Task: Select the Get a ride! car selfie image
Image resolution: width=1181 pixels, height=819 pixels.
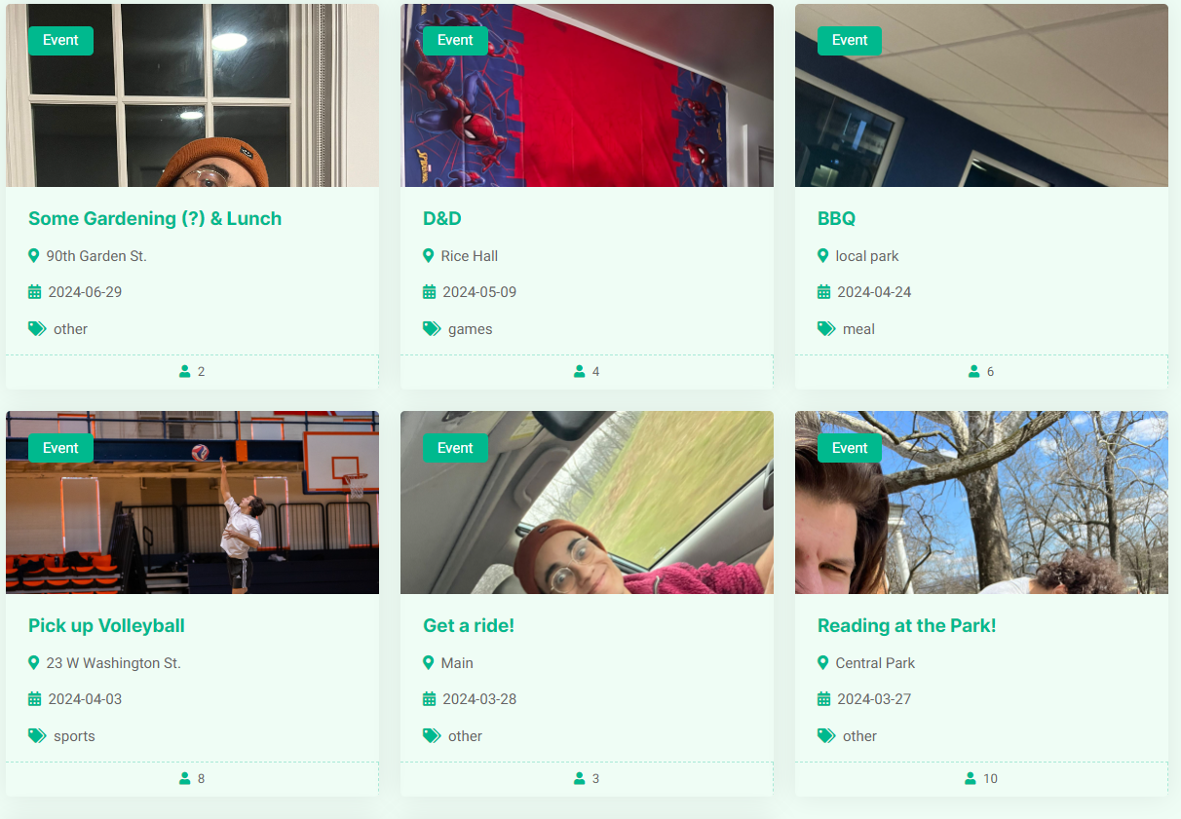Action: coord(587,503)
